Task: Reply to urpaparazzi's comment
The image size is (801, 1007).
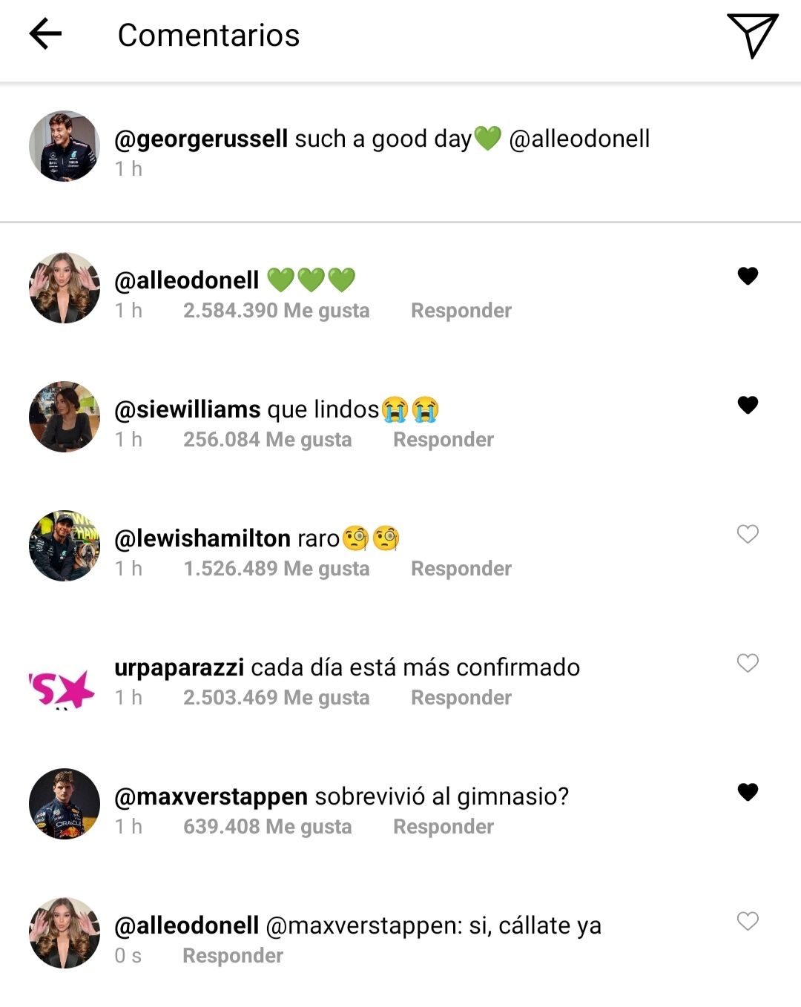Action: pos(461,698)
